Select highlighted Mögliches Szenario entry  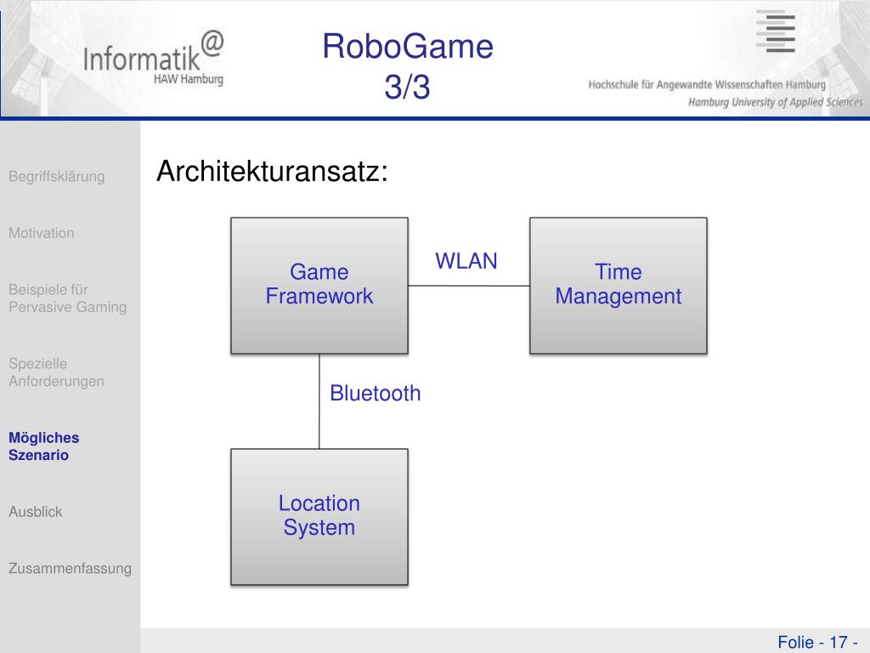[44, 446]
